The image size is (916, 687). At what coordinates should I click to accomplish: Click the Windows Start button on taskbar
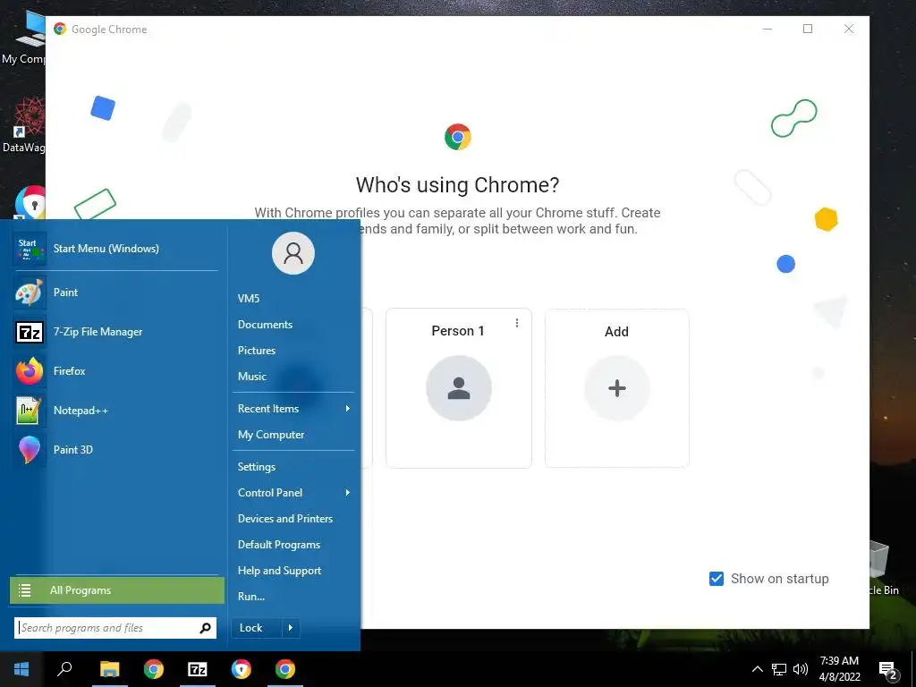[21, 669]
